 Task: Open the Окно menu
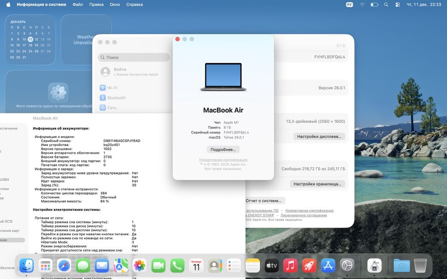click(115, 4)
